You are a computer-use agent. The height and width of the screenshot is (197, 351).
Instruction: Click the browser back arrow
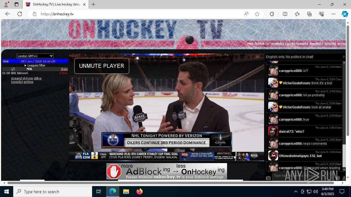point(7,14)
